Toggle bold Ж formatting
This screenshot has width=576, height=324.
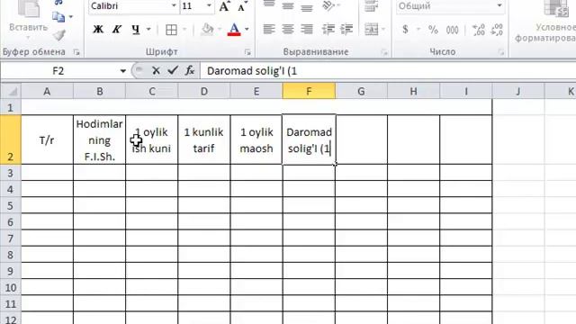pyautogui.click(x=98, y=30)
